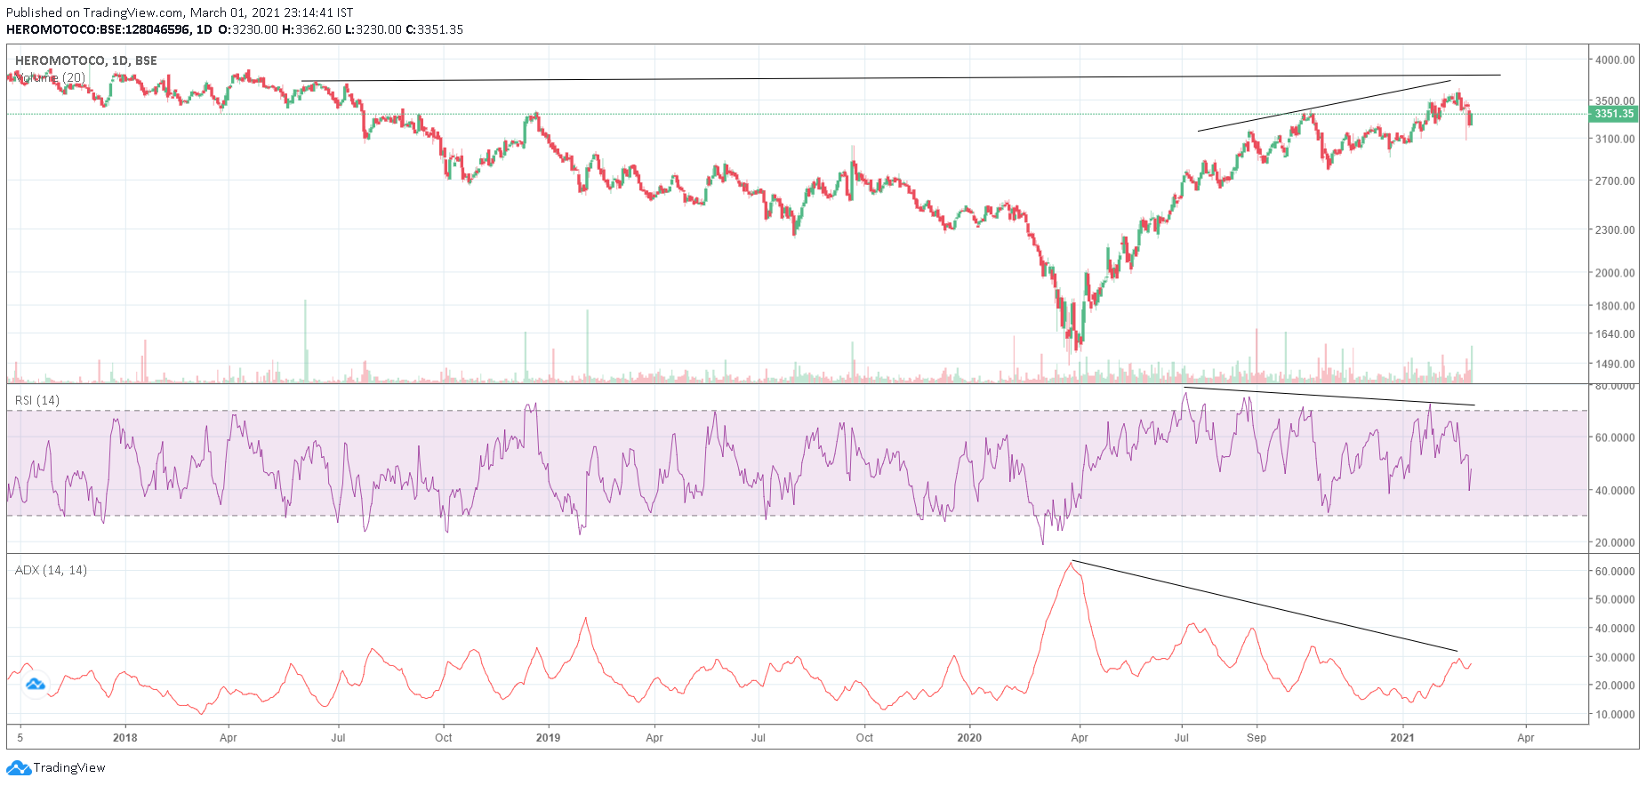
Task: Click the 4000.00 price axis label
Action: click(x=1615, y=60)
